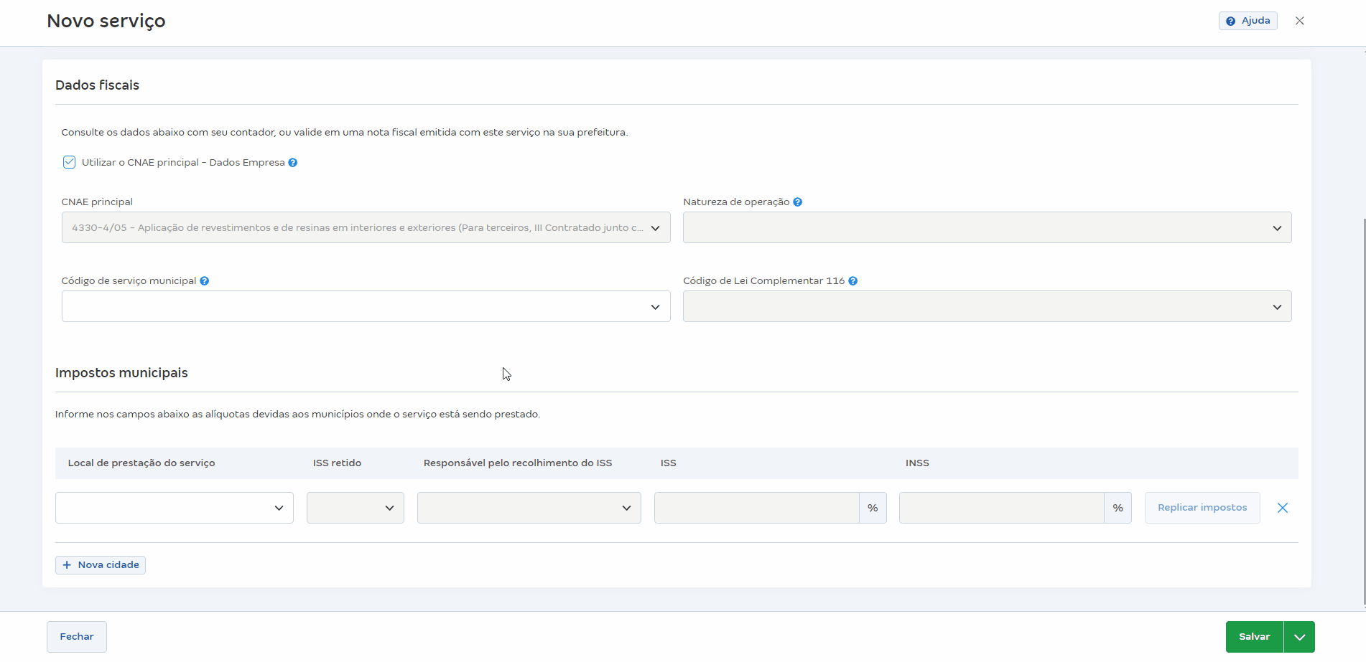Click help icon beside Utilizar o CNAE principal

[293, 163]
